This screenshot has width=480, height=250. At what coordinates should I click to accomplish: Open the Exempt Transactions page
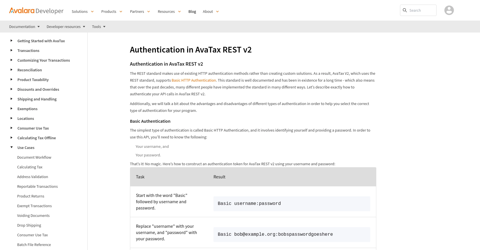(34, 206)
